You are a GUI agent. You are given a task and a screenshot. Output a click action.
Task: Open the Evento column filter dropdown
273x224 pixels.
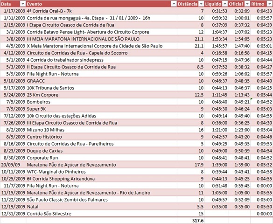[174, 4]
